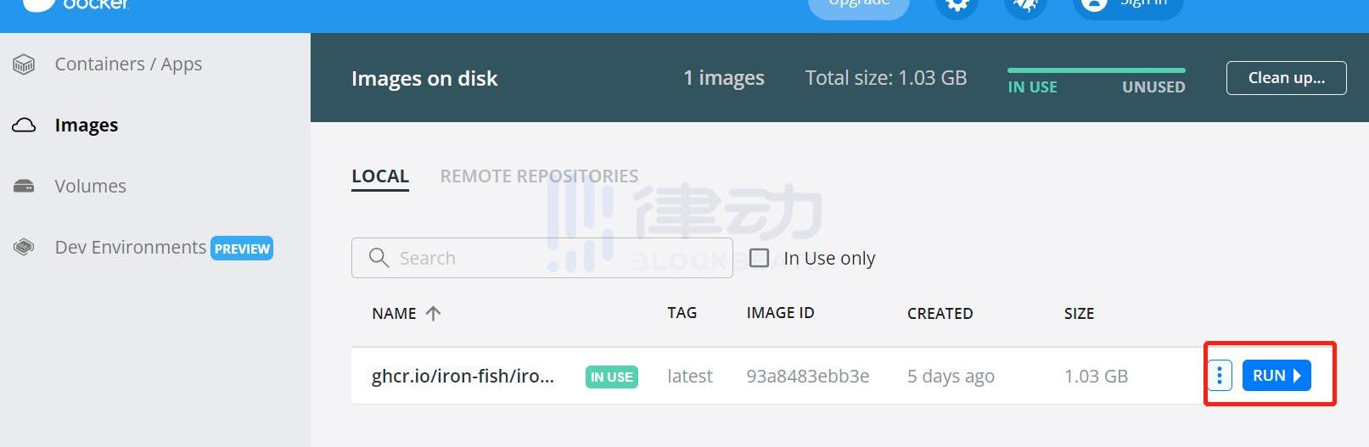Viewport: 1369px width, 447px height.
Task: Select the Images cloud icon
Action: click(24, 126)
